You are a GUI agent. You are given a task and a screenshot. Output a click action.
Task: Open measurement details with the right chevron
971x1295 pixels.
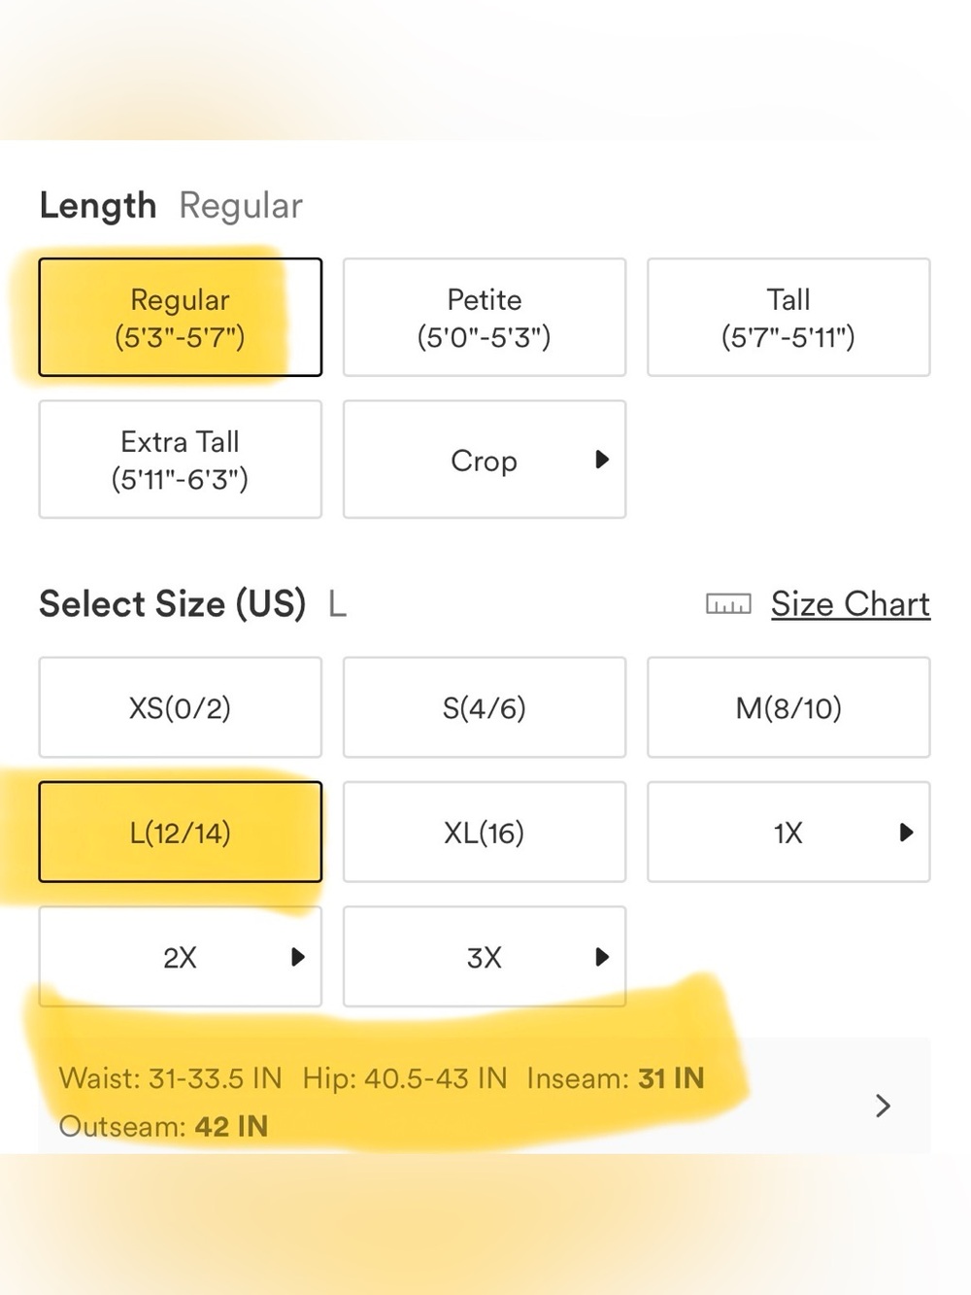[x=883, y=1106]
